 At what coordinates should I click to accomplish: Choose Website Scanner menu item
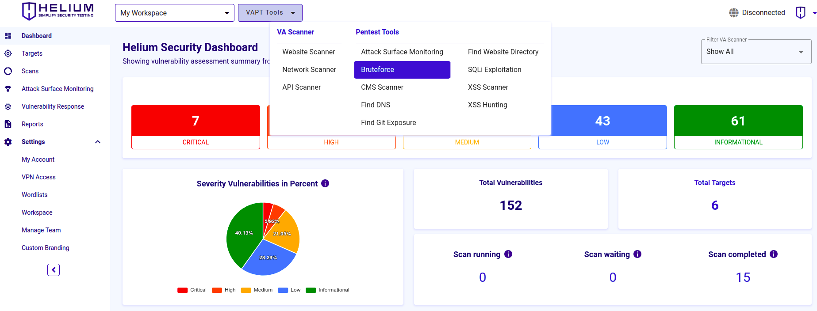coord(308,52)
